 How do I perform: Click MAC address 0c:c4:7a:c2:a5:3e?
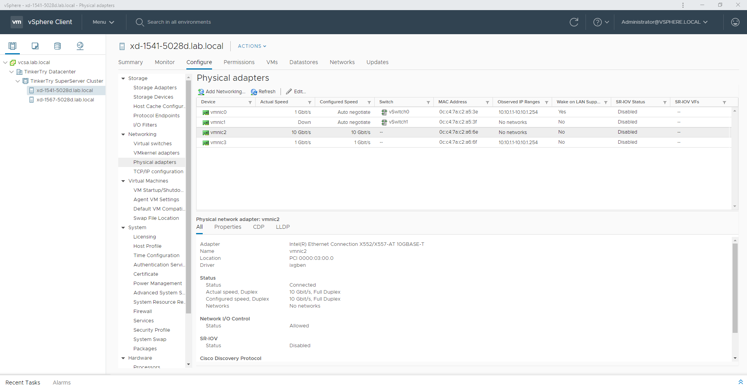459,112
